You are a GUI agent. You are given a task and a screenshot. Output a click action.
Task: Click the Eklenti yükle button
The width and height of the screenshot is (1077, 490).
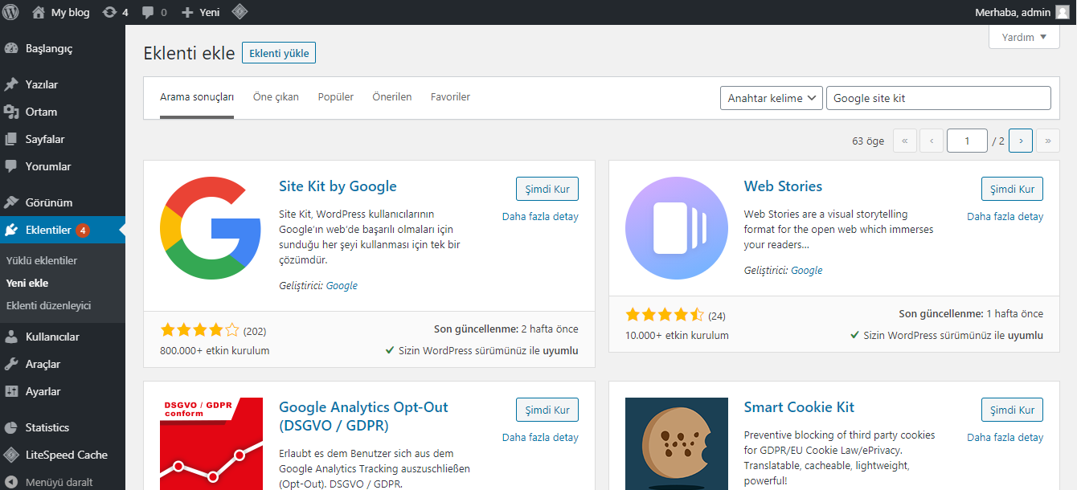pyautogui.click(x=279, y=53)
